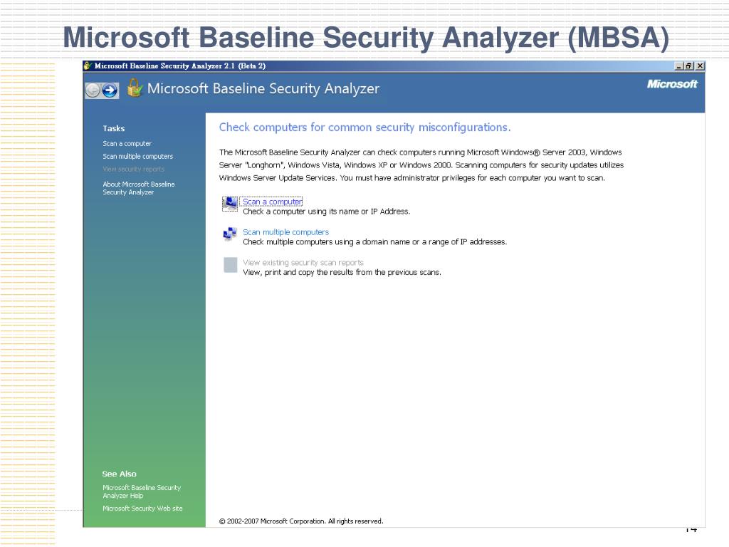The height and width of the screenshot is (547, 729).
Task: Click the 'Microsoft Baseline Security Analyzer' header title
Action: click(x=263, y=88)
